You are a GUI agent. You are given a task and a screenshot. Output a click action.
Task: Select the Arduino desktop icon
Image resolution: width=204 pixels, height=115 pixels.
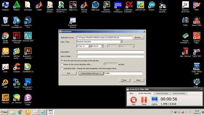click(152, 6)
